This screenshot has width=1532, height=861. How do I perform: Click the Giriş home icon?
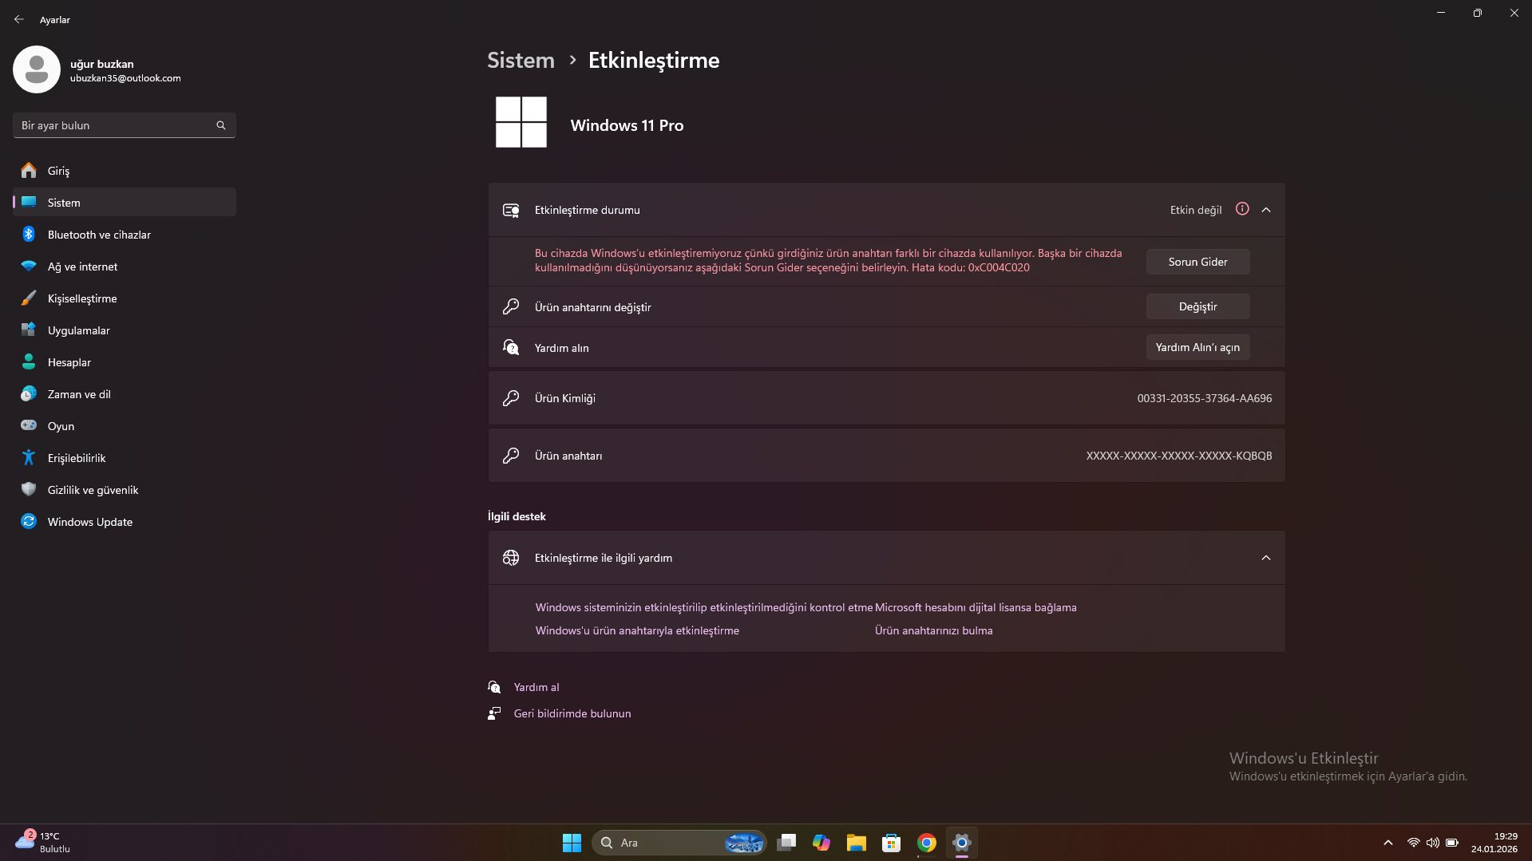pyautogui.click(x=29, y=170)
